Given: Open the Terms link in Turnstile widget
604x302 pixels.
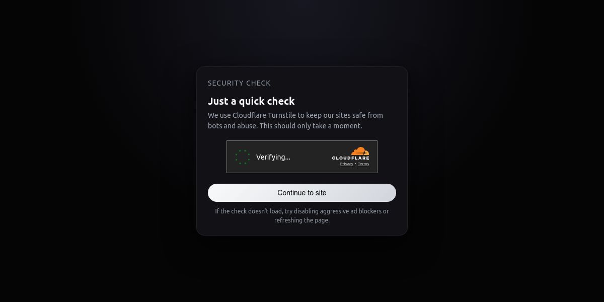Looking at the screenshot, I should coord(363,164).
